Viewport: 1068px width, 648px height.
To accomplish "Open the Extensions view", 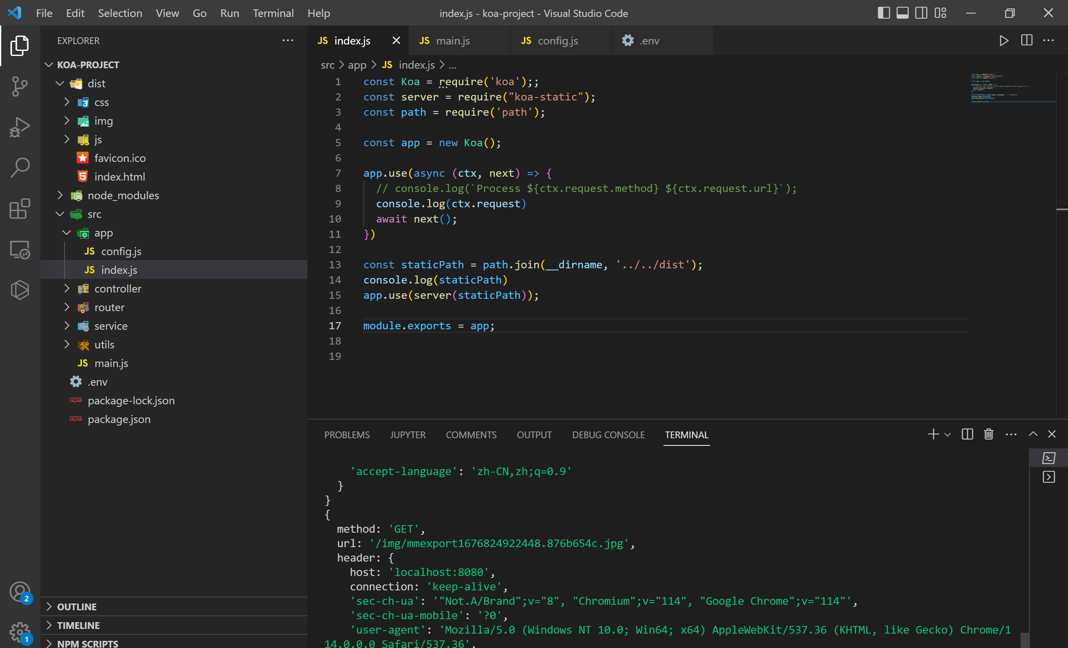I will coord(20,209).
